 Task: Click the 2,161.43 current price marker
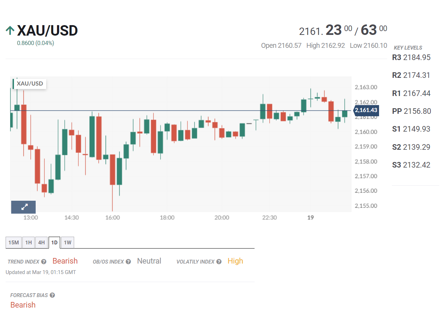[366, 110]
